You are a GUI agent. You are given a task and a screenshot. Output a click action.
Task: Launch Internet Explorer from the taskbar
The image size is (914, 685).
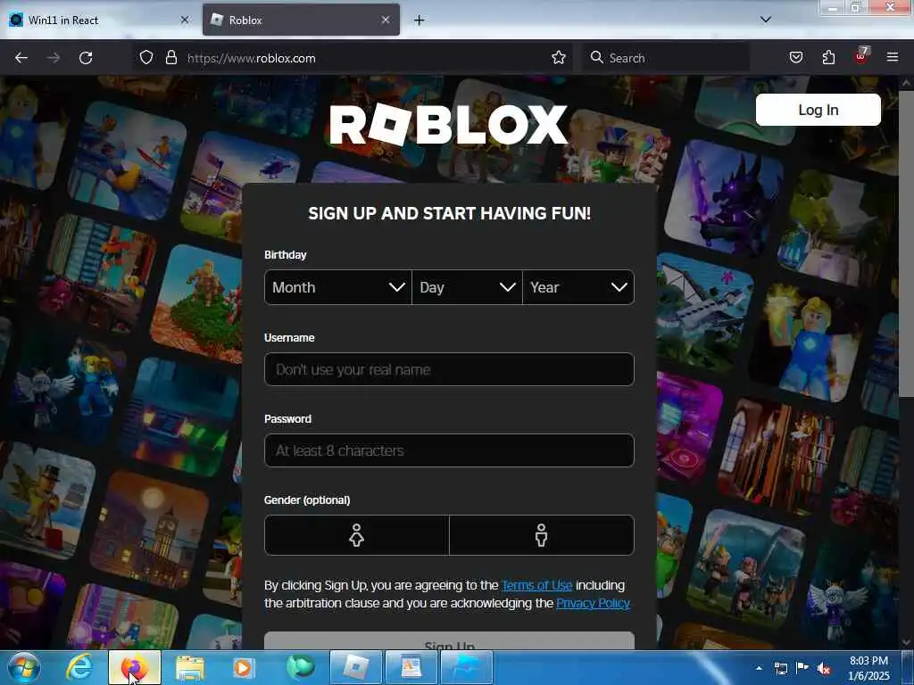79,667
